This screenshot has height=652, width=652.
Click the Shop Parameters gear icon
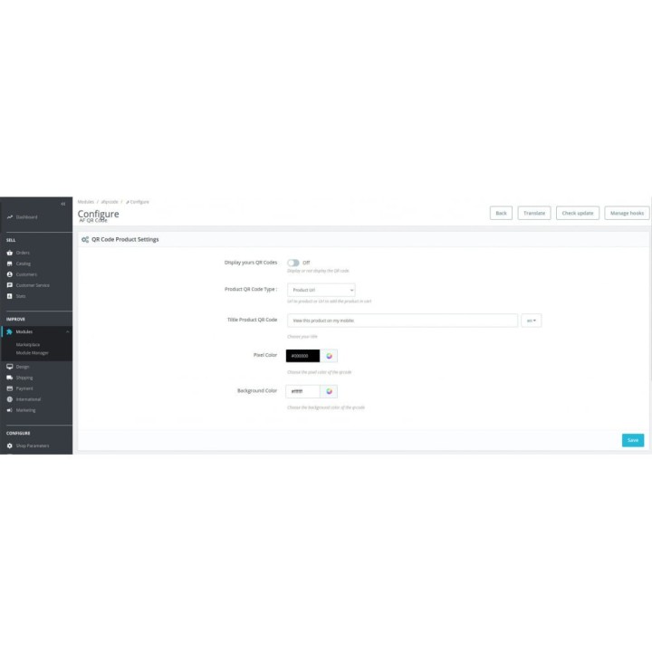(x=10, y=446)
